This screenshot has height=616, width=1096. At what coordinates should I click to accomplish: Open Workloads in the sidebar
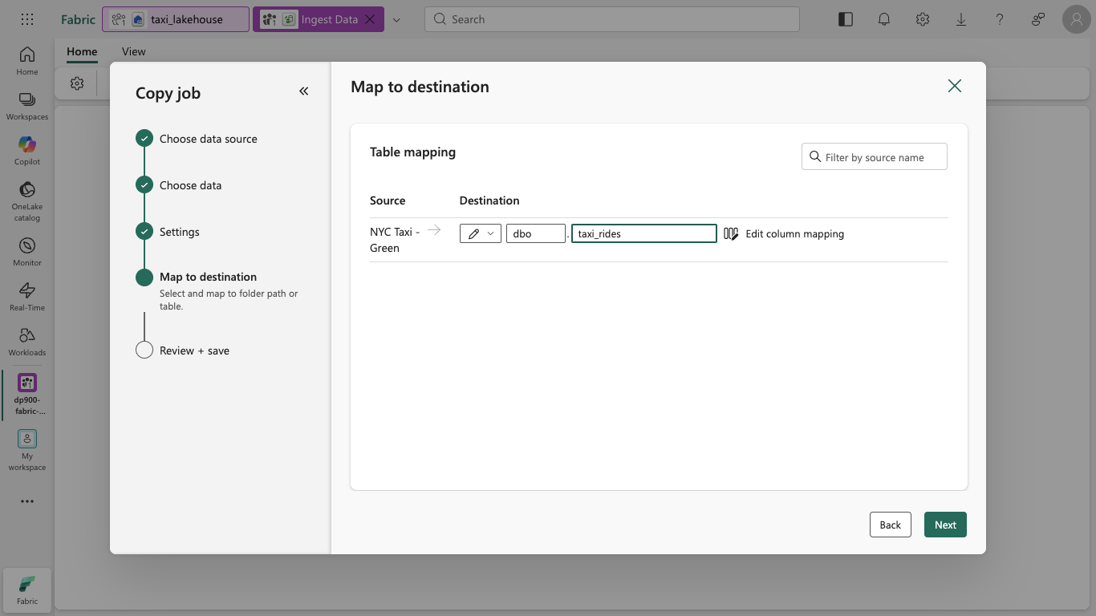27,341
